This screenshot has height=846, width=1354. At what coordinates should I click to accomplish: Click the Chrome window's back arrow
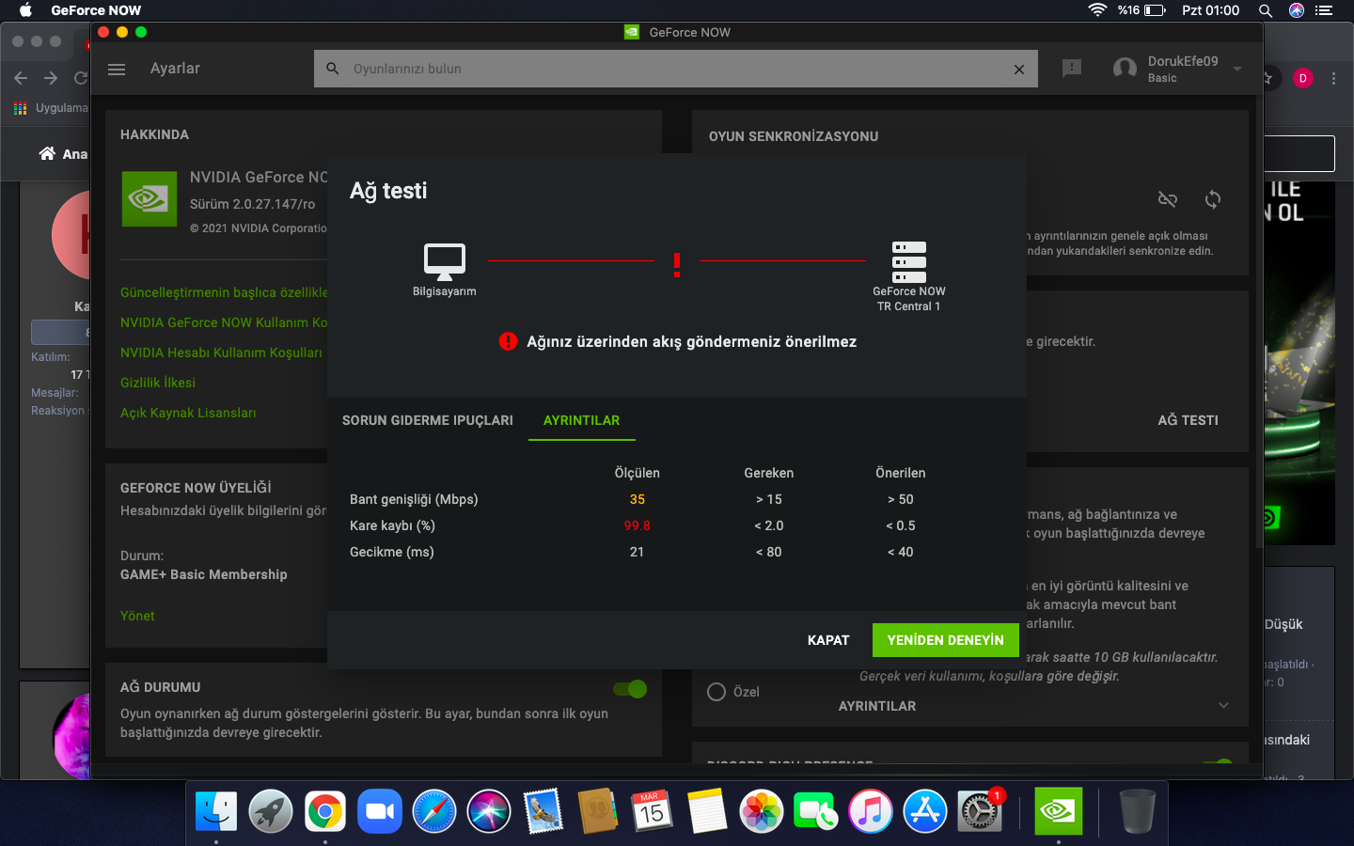(21, 78)
